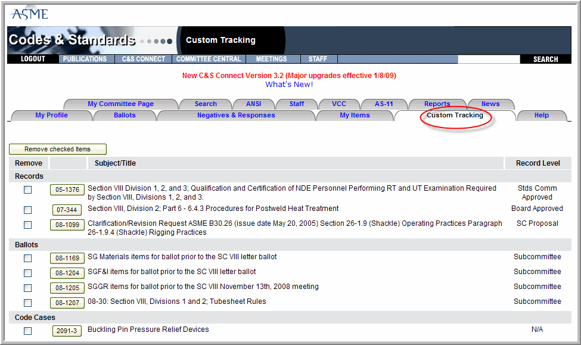Select the Custom Tracking tab
This screenshot has width=581, height=345.
coord(455,115)
